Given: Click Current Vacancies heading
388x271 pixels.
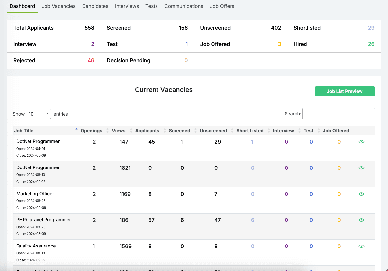Looking at the screenshot, I should [164, 90].
